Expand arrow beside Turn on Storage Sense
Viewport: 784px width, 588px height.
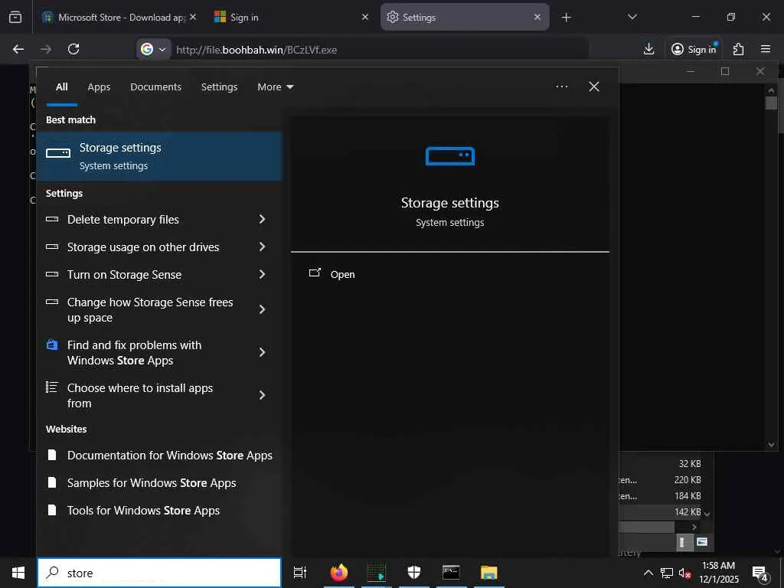pos(262,275)
